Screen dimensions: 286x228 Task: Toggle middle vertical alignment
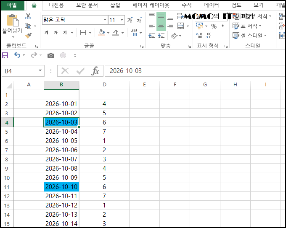161,16
